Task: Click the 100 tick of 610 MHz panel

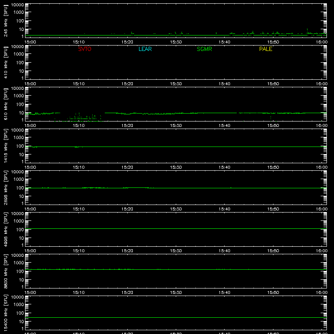Action: (x=20, y=104)
